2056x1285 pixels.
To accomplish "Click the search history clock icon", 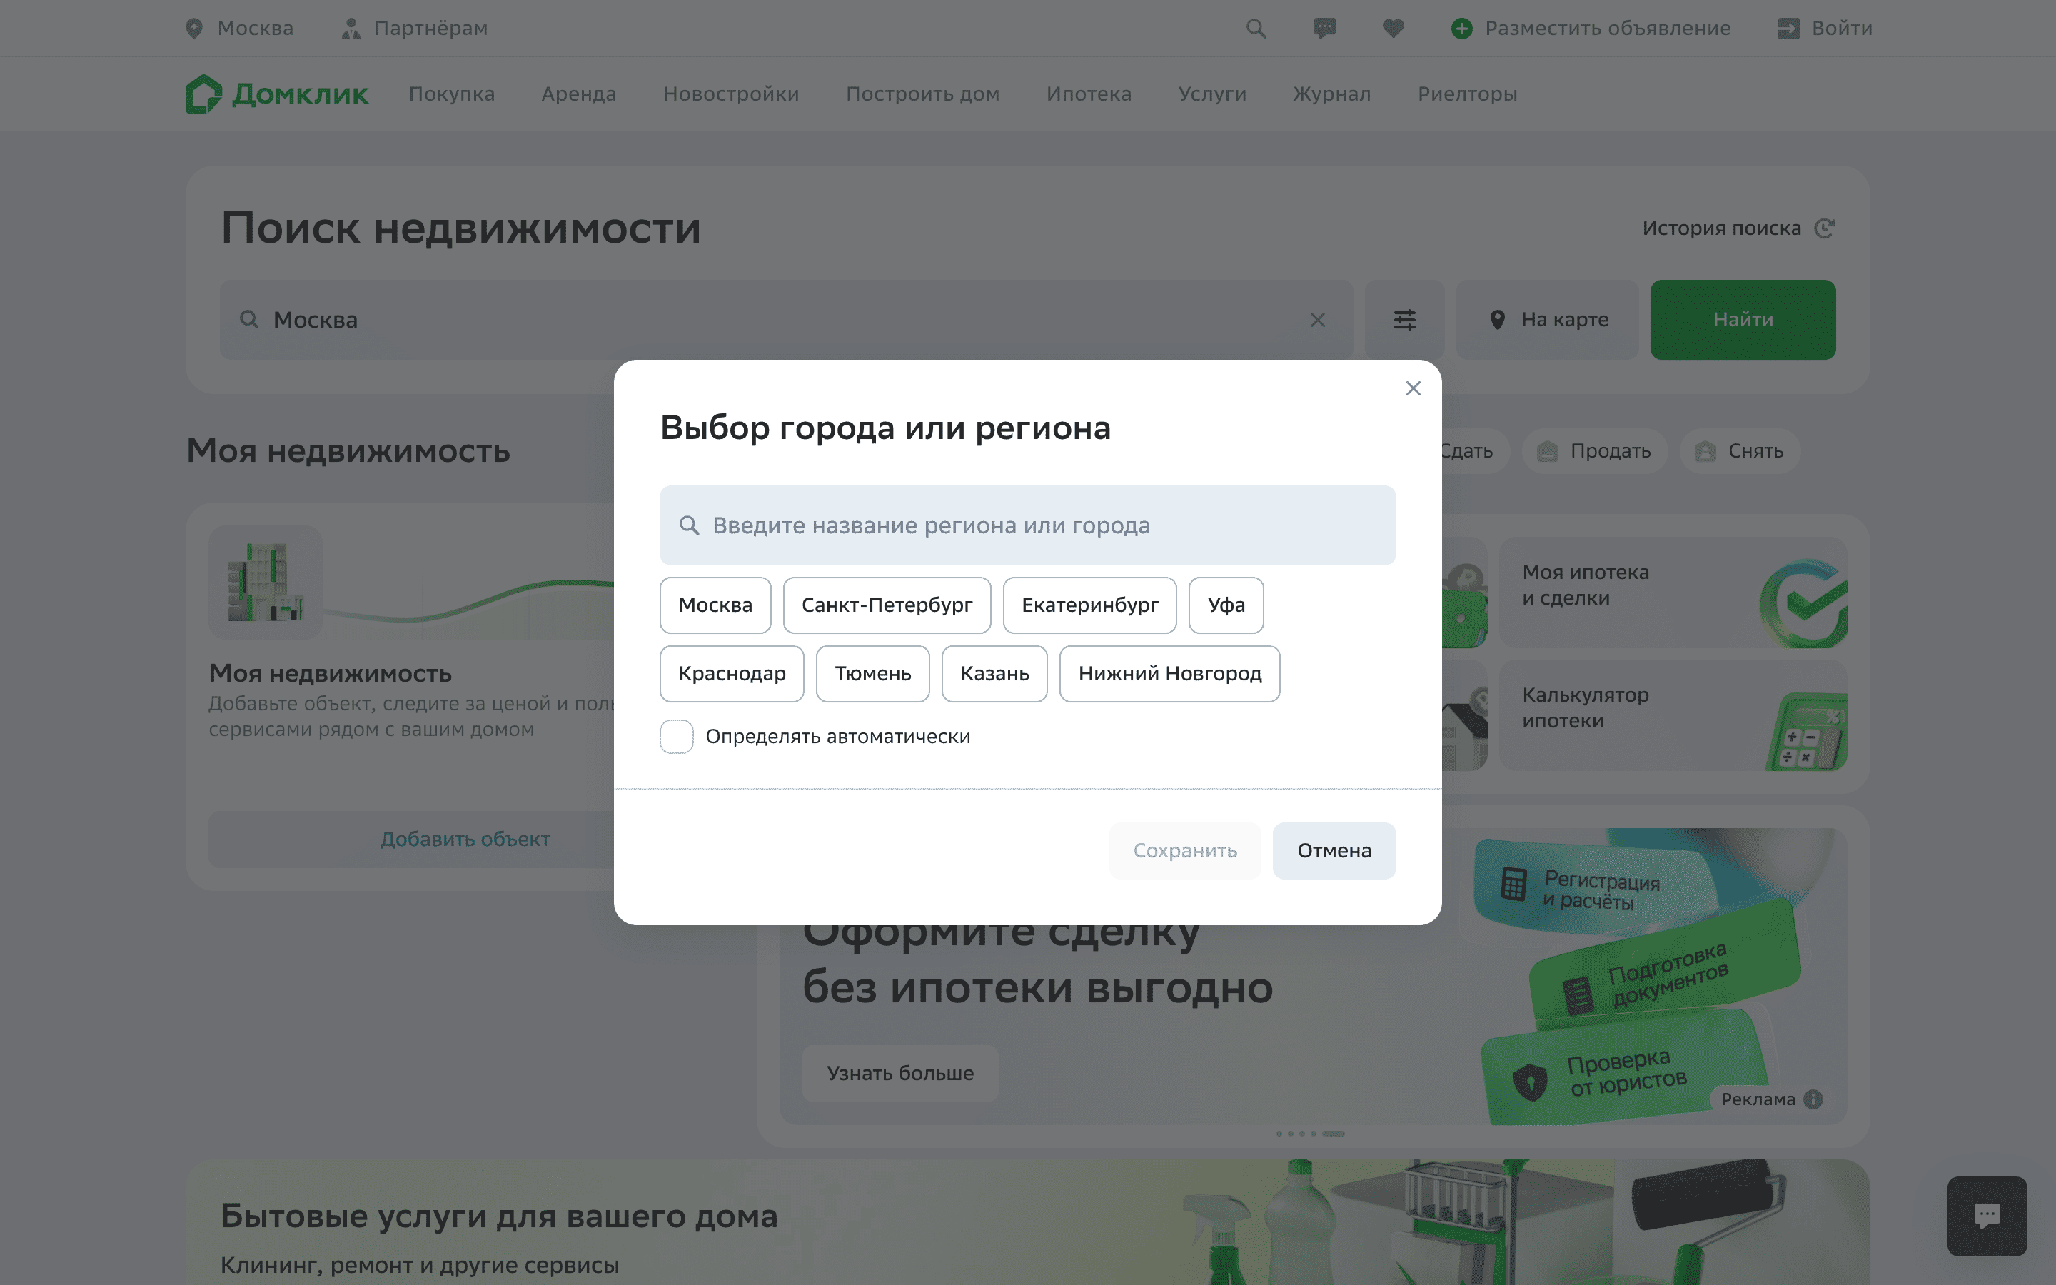I will coord(1824,228).
